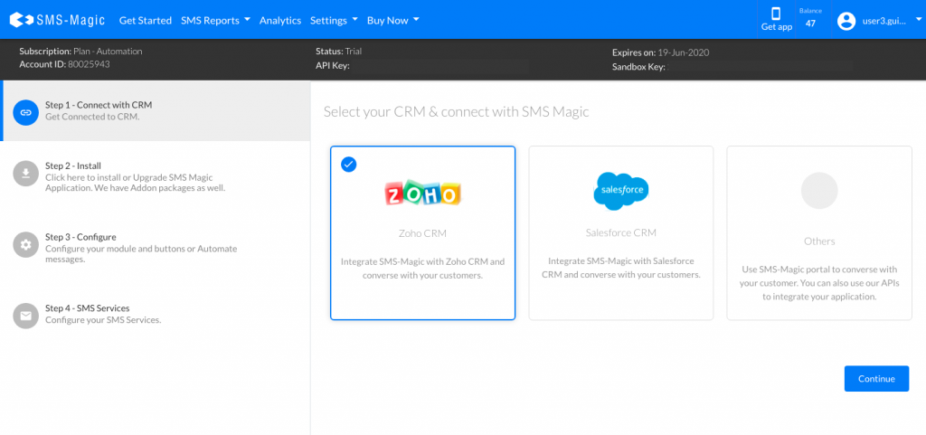
Task: Click the Zoho logo image
Action: (x=422, y=193)
